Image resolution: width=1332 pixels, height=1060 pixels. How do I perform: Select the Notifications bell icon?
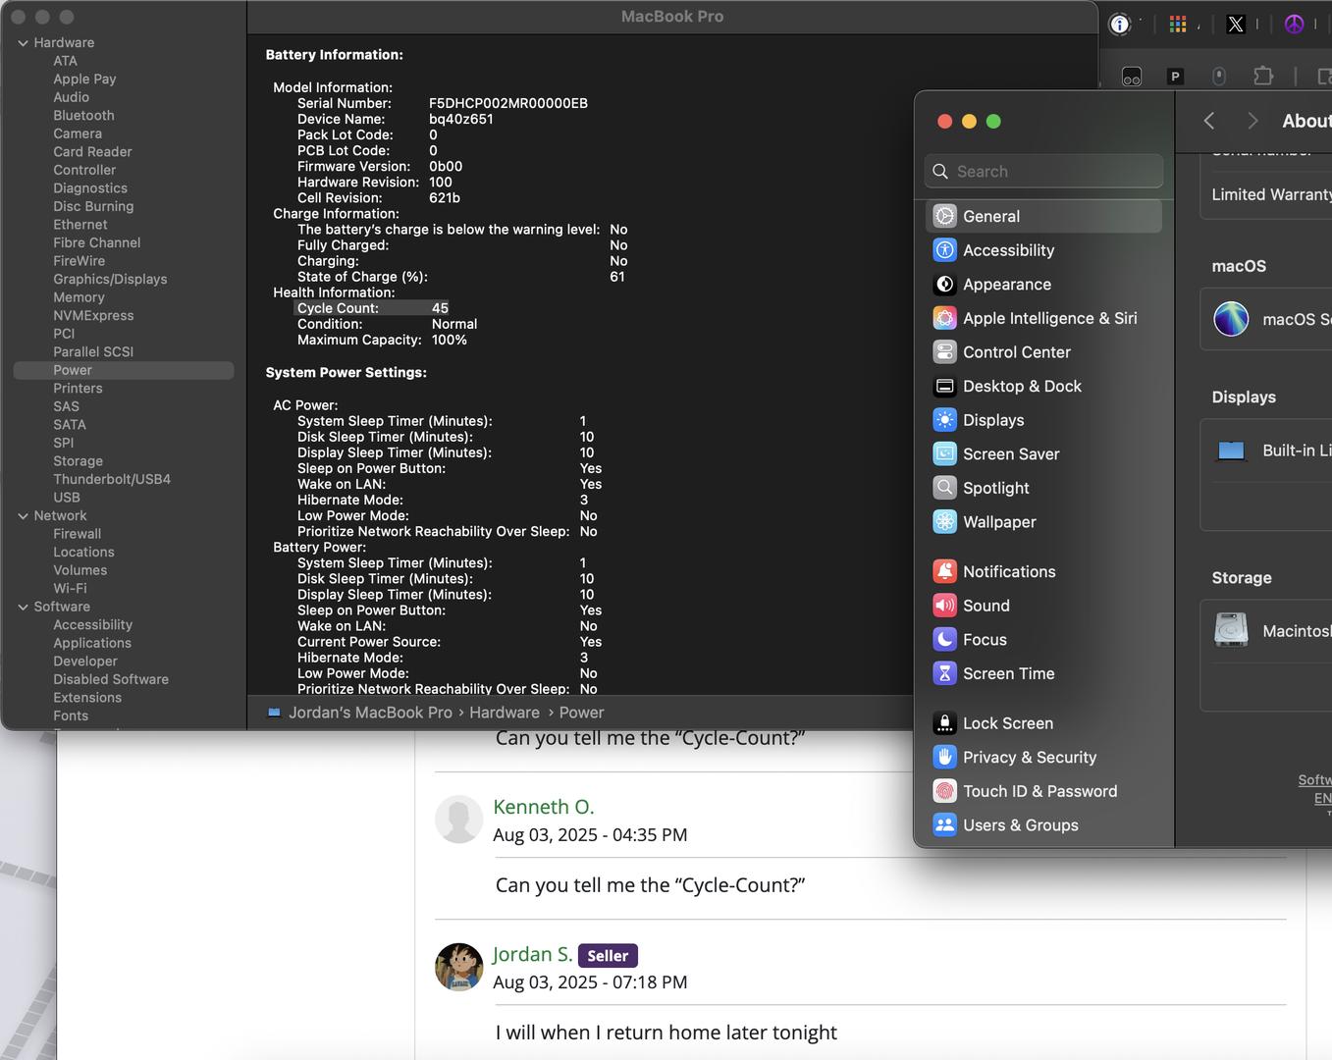pyautogui.click(x=944, y=571)
